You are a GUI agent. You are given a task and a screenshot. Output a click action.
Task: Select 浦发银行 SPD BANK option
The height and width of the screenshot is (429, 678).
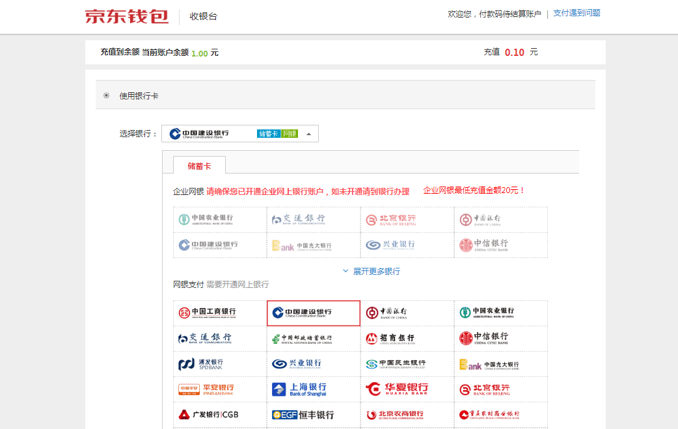click(x=220, y=364)
